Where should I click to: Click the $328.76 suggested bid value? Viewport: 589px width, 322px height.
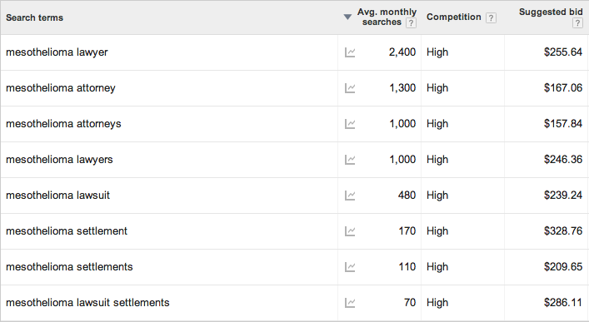coord(563,230)
